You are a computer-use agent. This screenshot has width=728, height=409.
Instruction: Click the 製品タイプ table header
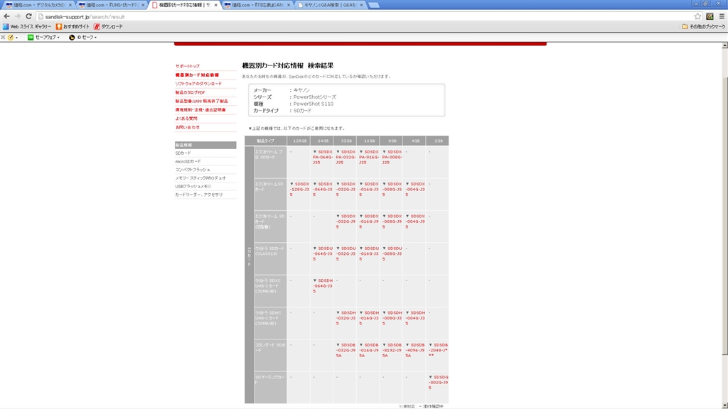266,141
